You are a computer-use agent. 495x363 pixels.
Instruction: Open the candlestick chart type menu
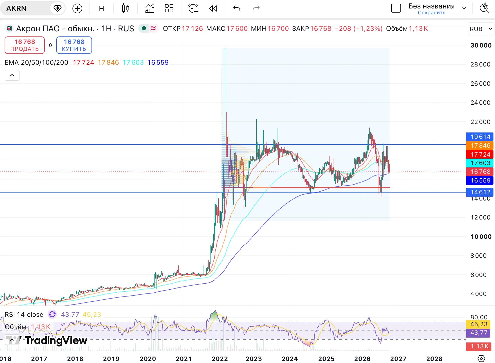click(125, 8)
